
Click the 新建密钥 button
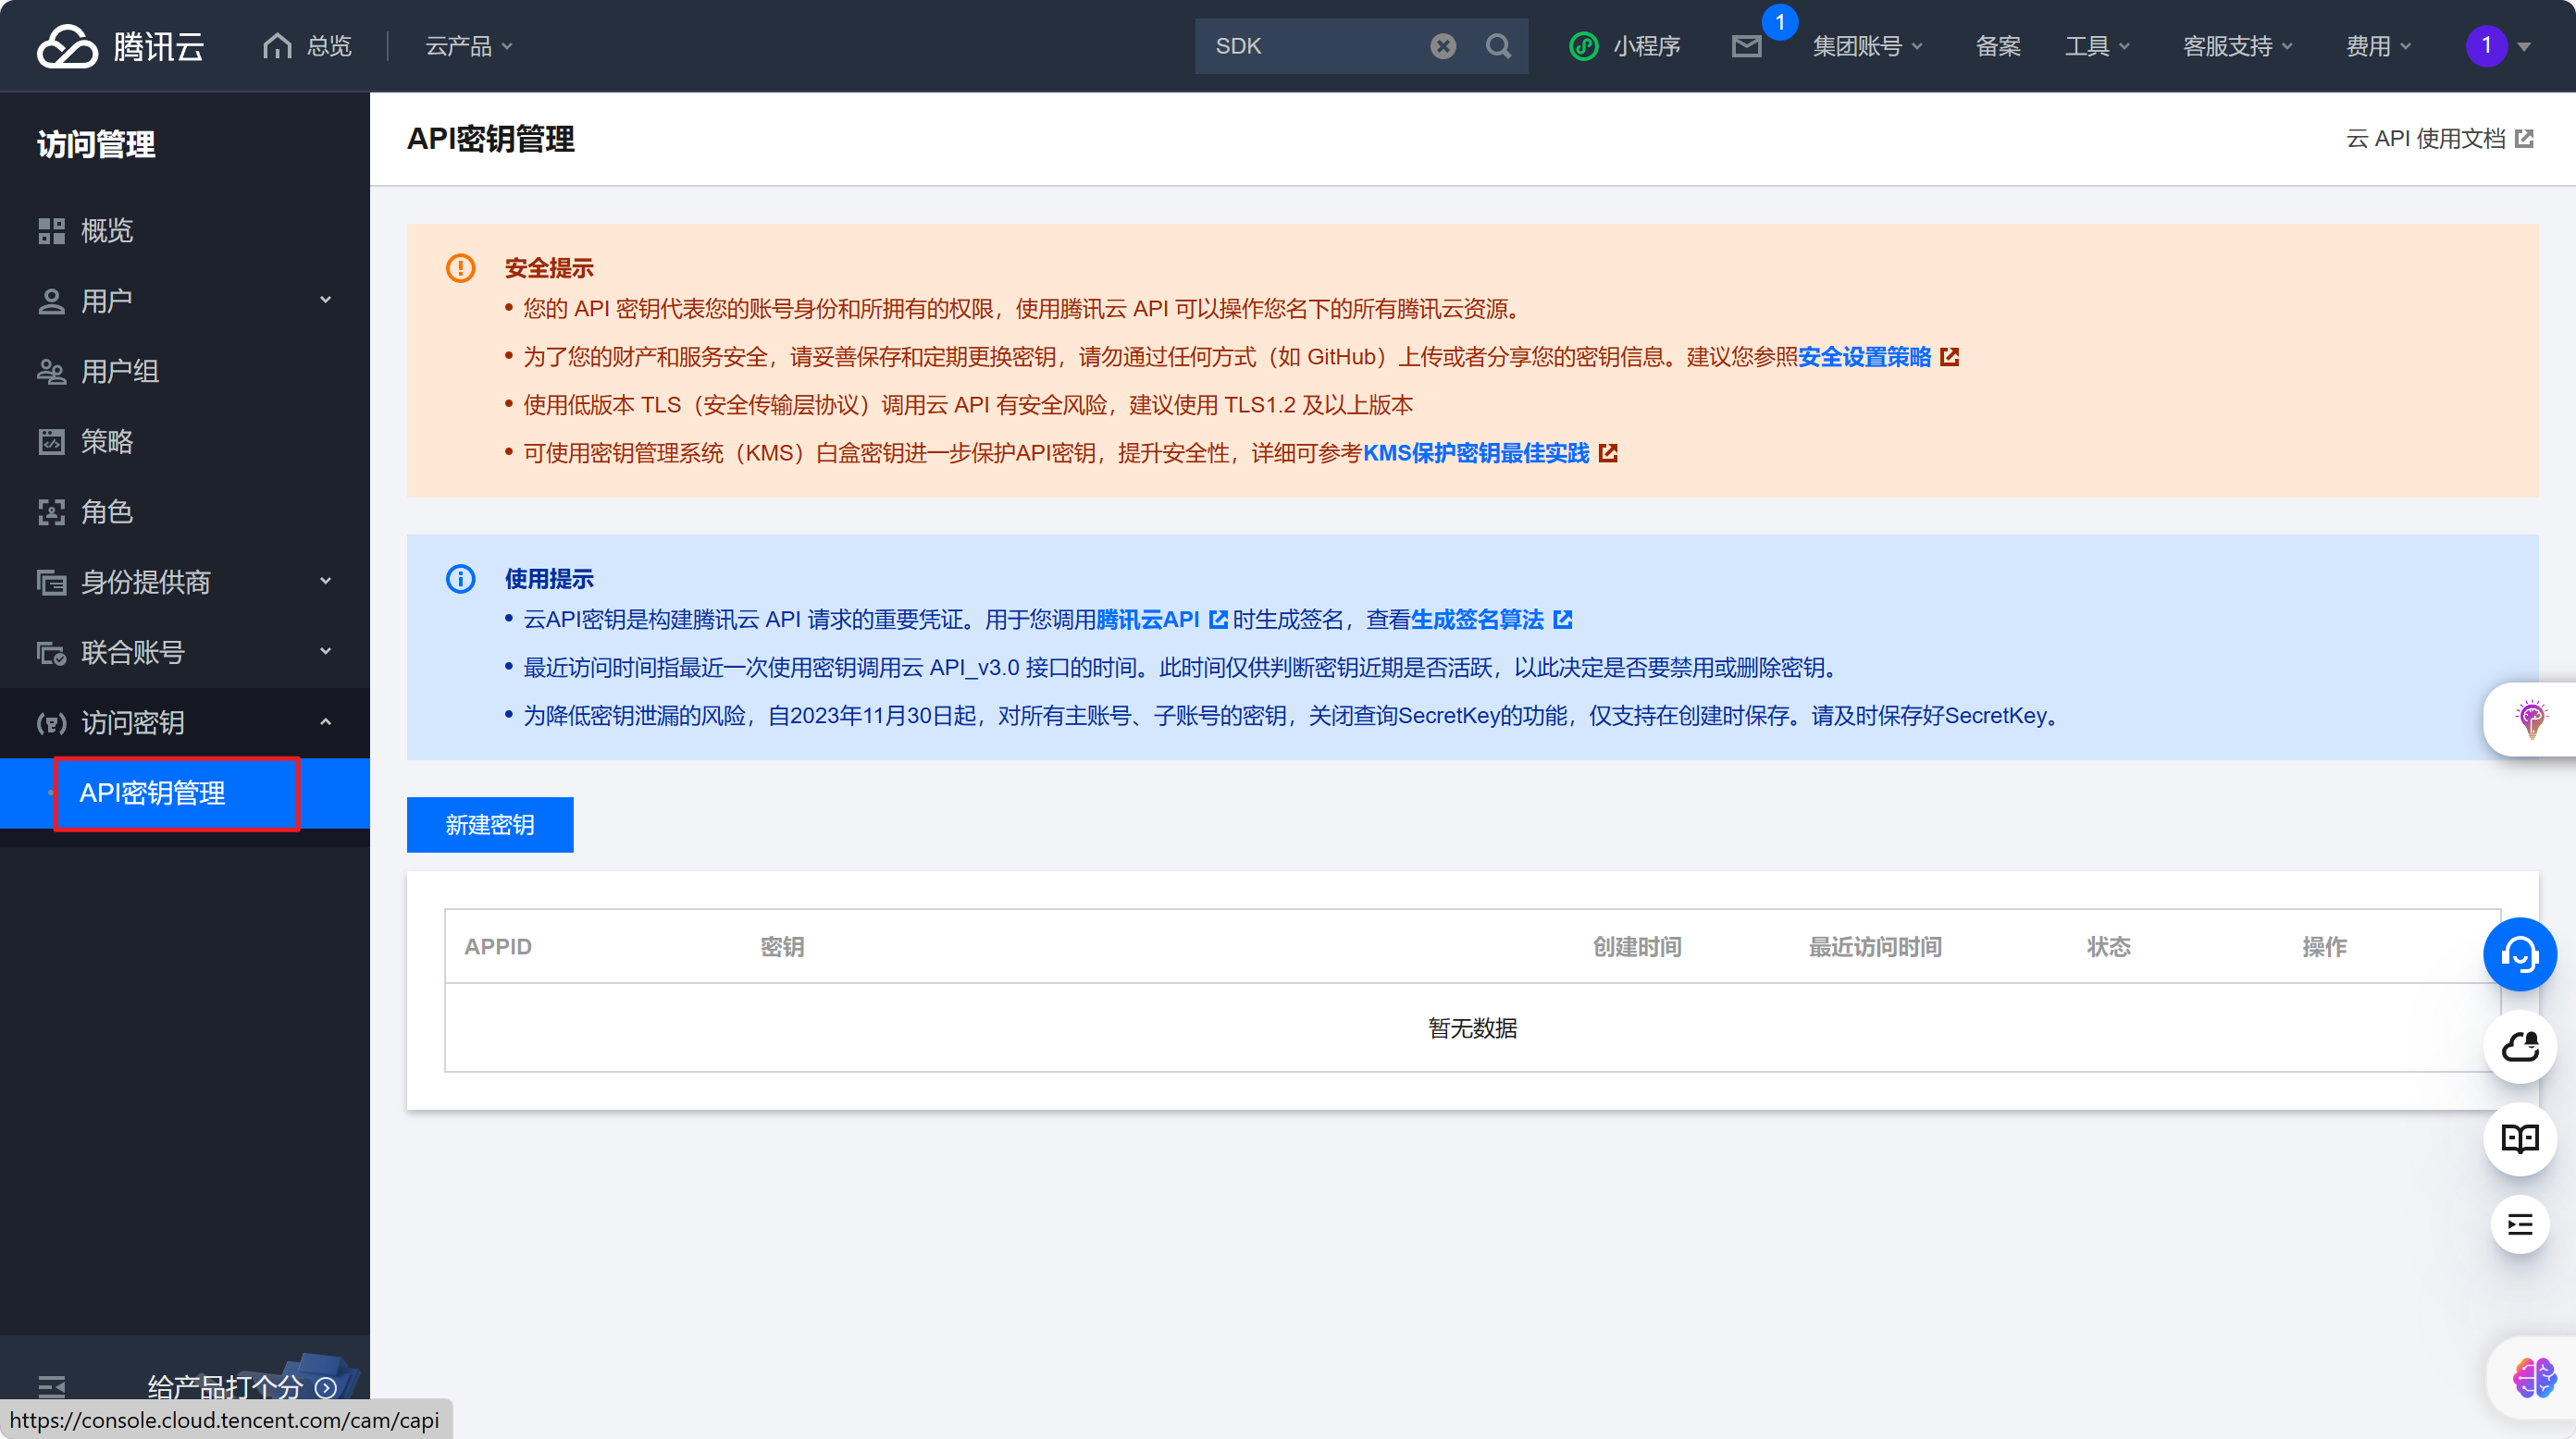(489, 824)
